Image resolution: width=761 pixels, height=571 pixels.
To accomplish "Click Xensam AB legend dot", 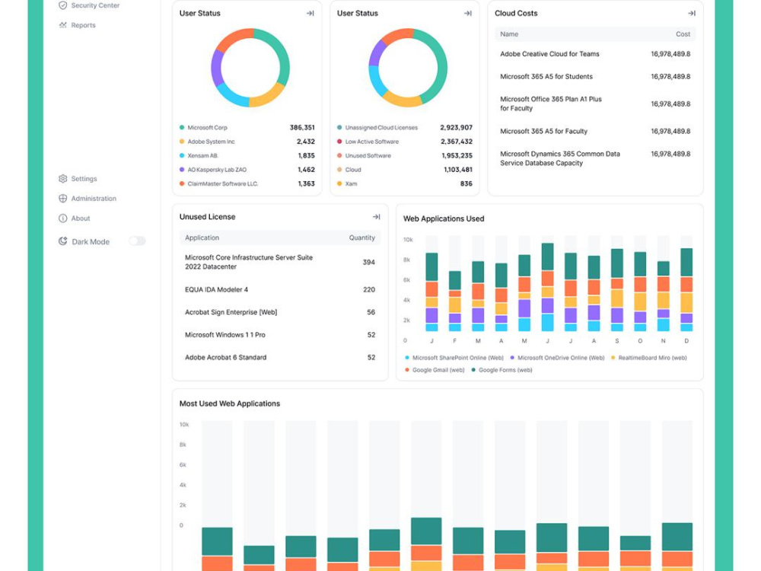I will tap(182, 155).
